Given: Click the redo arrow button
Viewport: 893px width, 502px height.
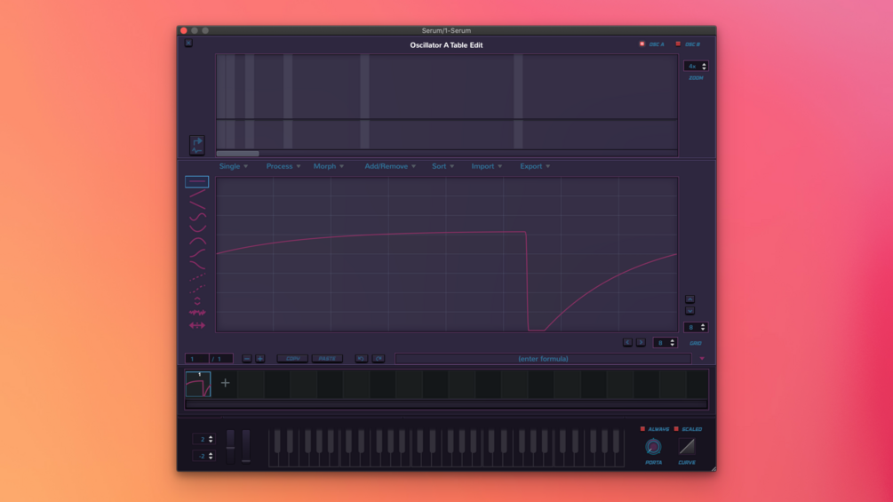Looking at the screenshot, I should [x=379, y=359].
